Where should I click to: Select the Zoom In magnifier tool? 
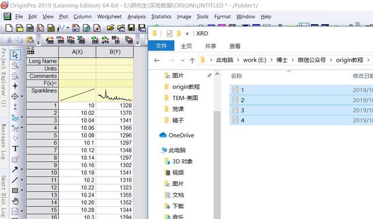point(15,65)
